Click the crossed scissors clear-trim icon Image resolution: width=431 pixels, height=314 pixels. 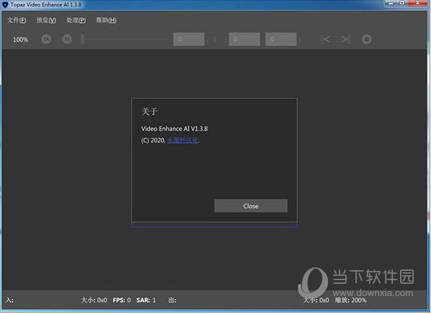coord(346,40)
